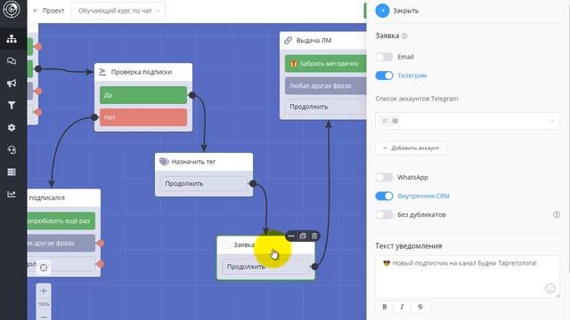Open the Обучающий курс по чат project dropdown
Screen dimensions: 570x320
point(118,11)
